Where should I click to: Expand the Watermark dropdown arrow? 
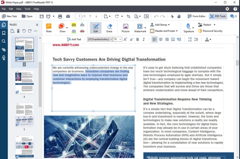click(145, 28)
